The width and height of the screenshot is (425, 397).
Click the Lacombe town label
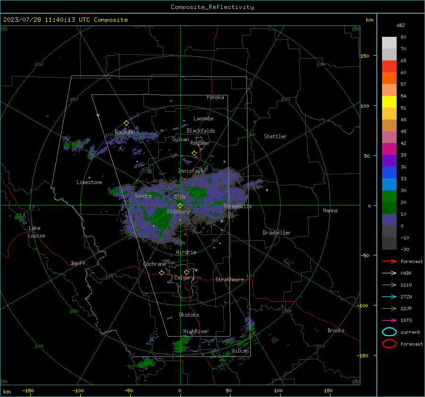tap(204, 118)
